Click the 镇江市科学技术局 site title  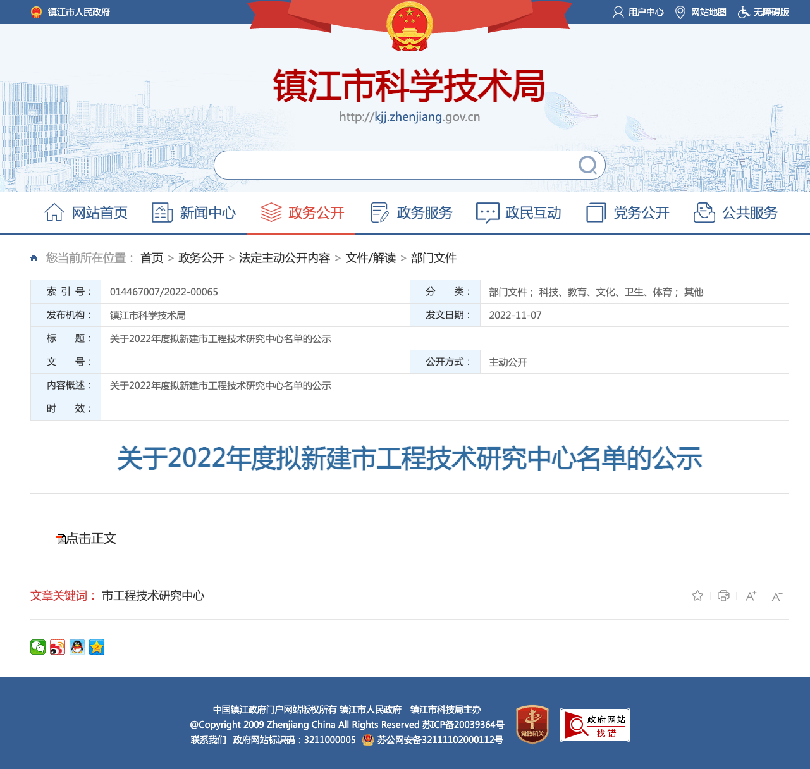pos(409,85)
